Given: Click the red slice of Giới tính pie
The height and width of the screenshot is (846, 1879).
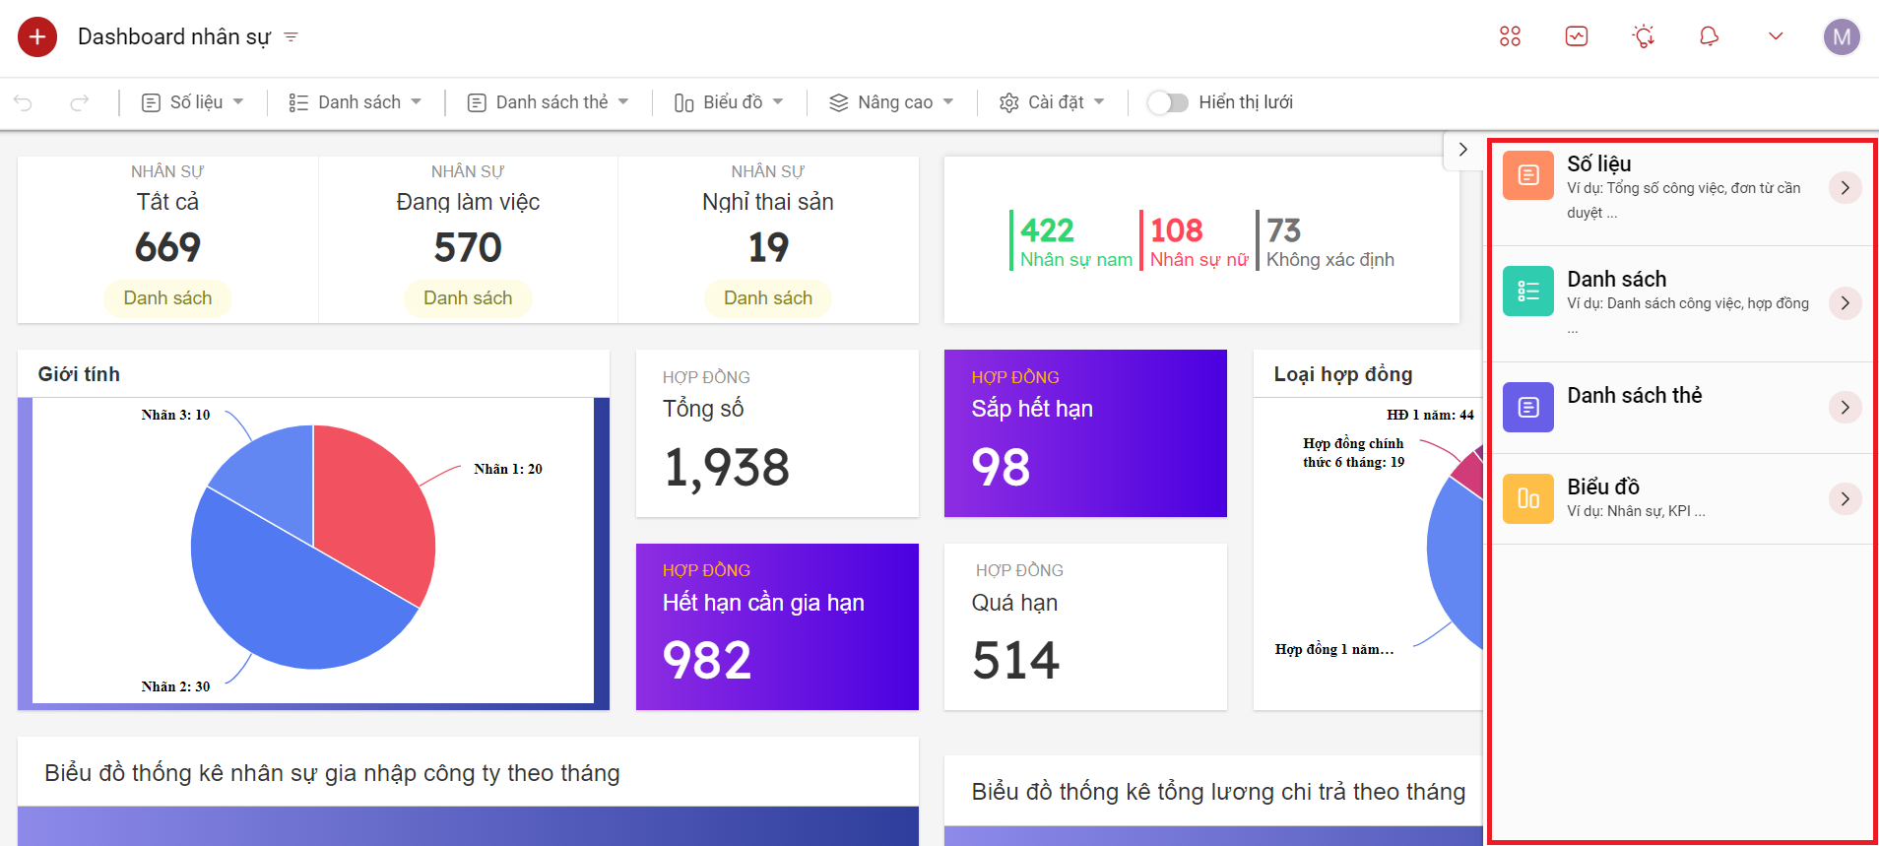Looking at the screenshot, I should coord(374,502).
